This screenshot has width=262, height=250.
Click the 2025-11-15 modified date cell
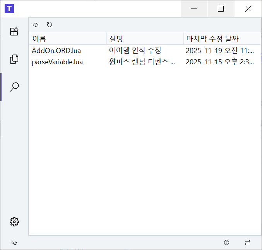coord(220,62)
